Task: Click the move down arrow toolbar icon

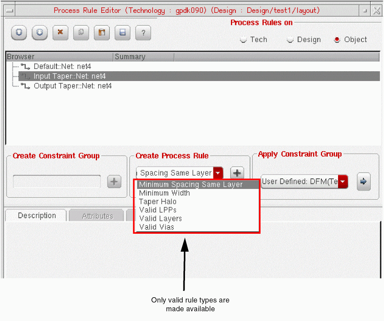Action: coord(40,32)
